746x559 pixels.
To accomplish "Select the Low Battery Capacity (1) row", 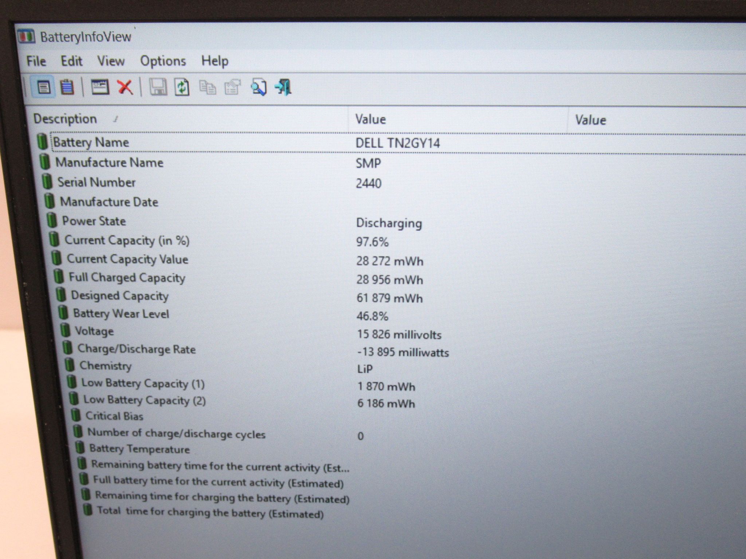I will 143,383.
